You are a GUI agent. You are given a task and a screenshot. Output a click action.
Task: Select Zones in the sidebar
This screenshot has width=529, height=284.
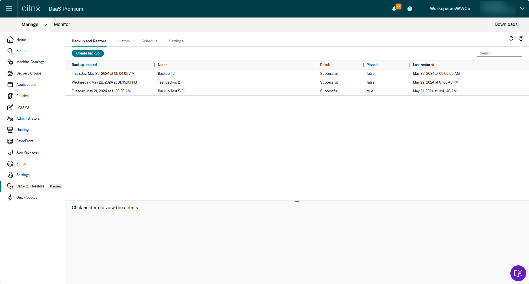21,164
